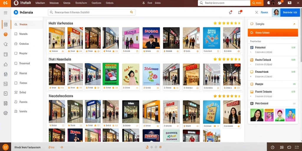The width and height of the screenshot is (302, 151).
Task: Click the white square icon beside the header X
Action: click(x=290, y=3)
